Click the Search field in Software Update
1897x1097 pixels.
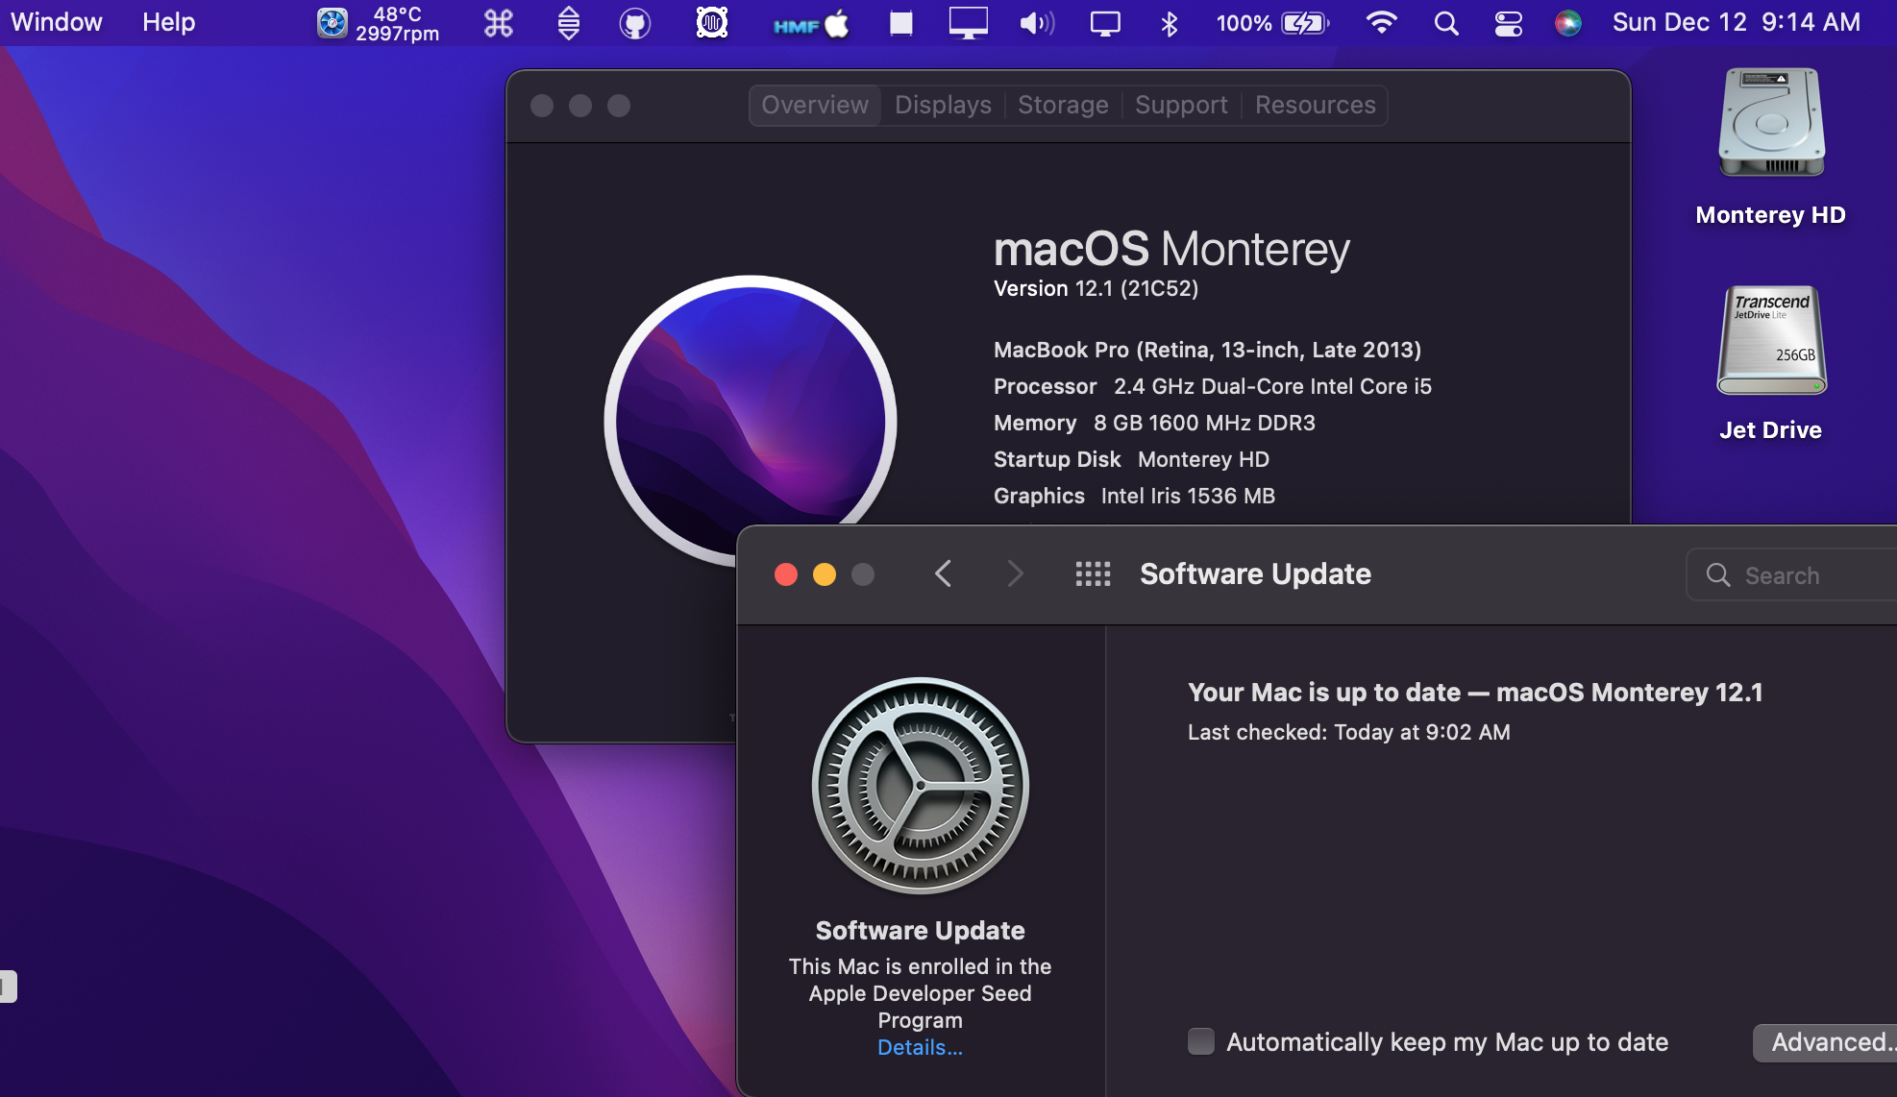[1792, 575]
